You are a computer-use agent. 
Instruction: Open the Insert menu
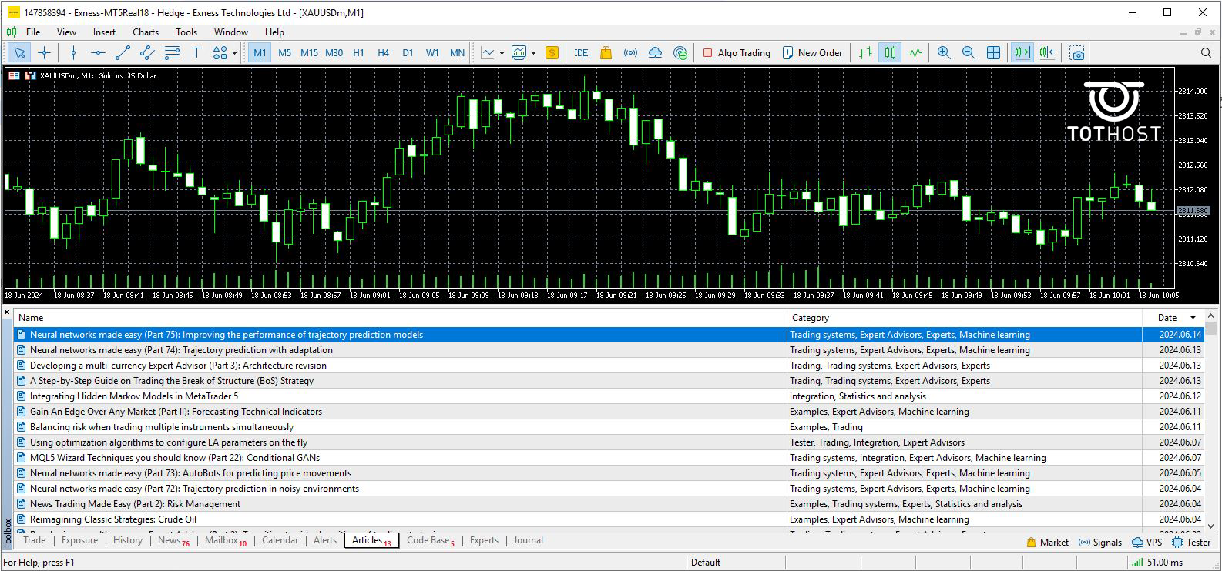104,32
